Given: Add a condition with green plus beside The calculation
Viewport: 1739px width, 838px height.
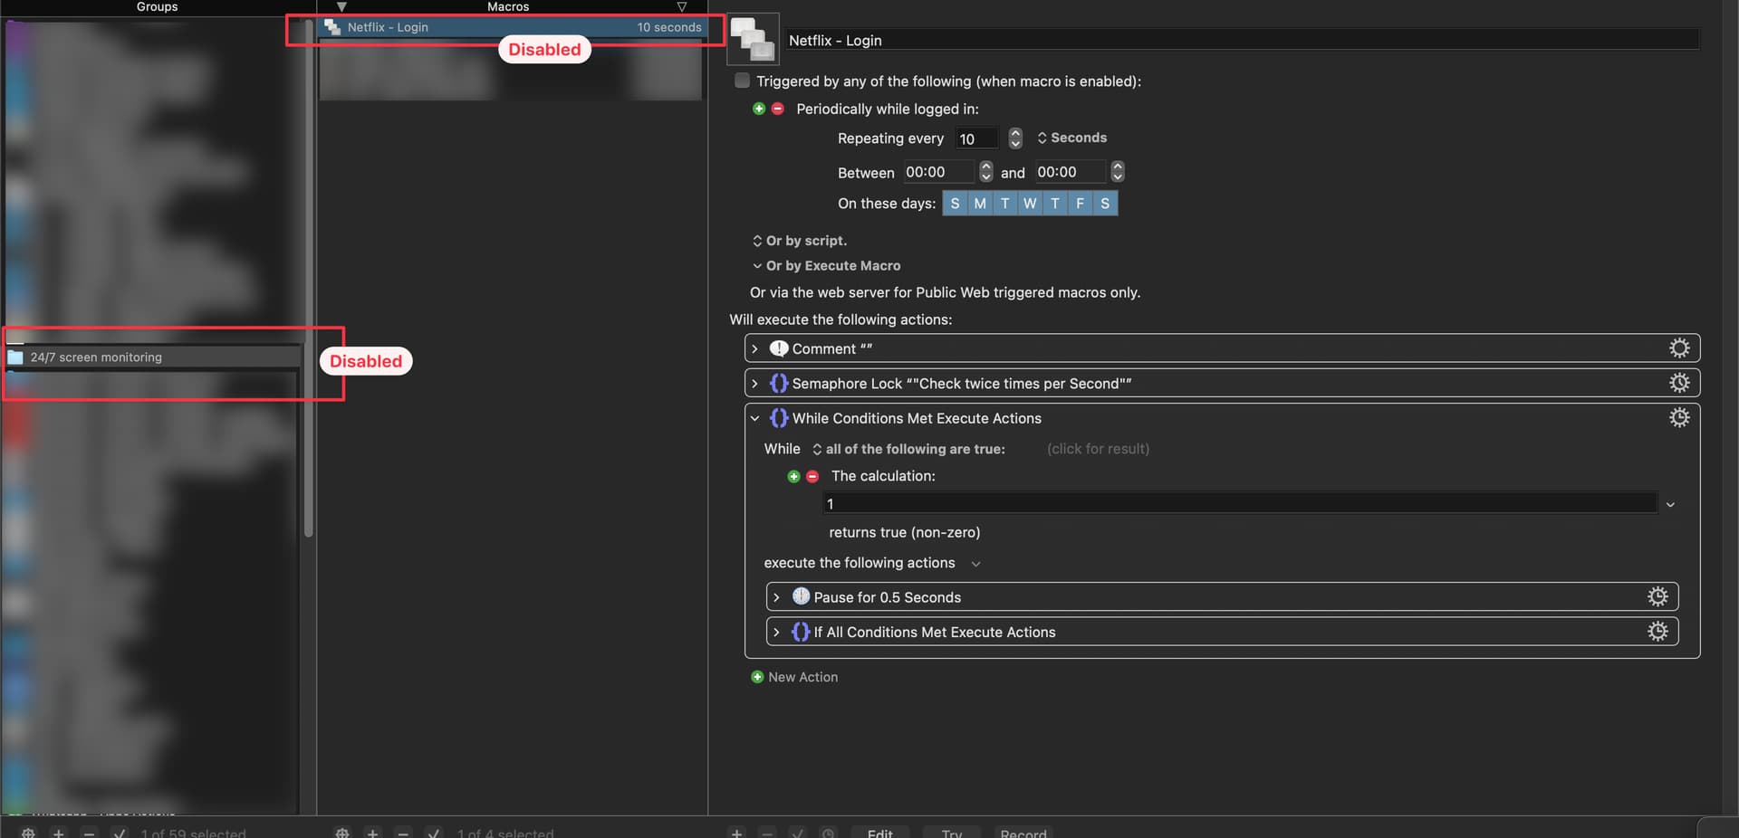Looking at the screenshot, I should pyautogui.click(x=793, y=476).
